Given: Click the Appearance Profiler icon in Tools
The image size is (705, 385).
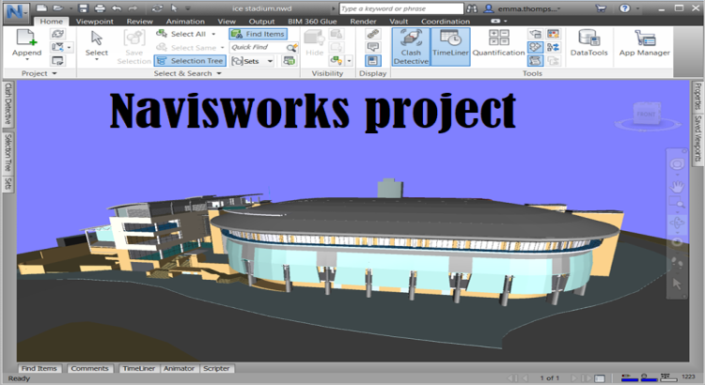Looking at the screenshot, I should point(553,34).
